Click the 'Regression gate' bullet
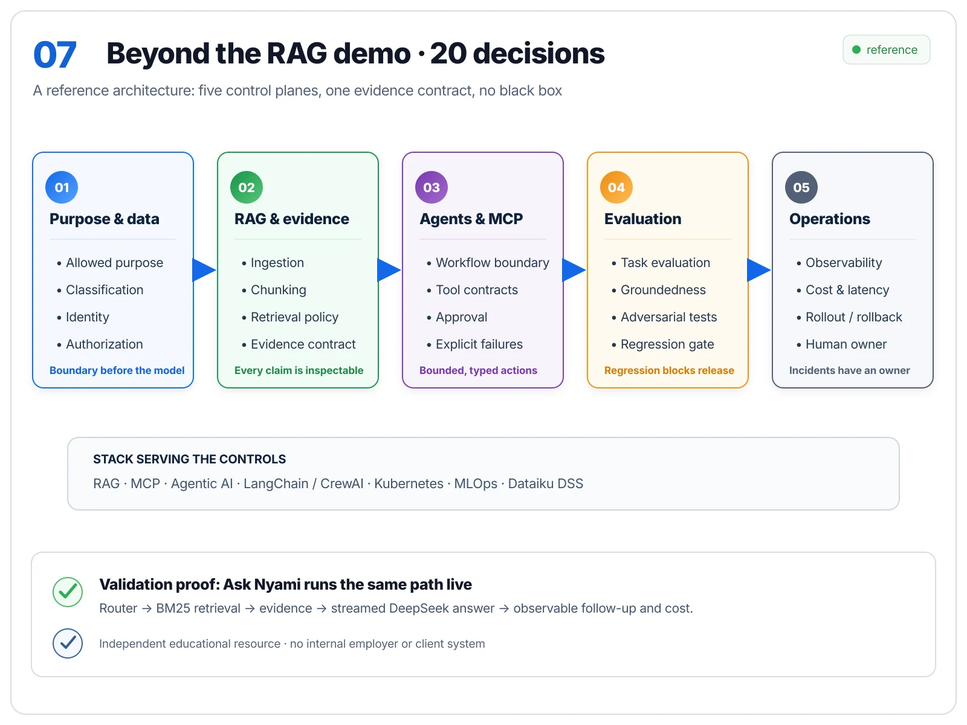This screenshot has width=967, height=725. coord(662,344)
